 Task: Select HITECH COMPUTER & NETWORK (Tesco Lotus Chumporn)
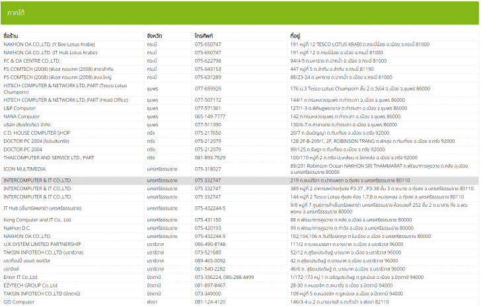(x=65, y=89)
